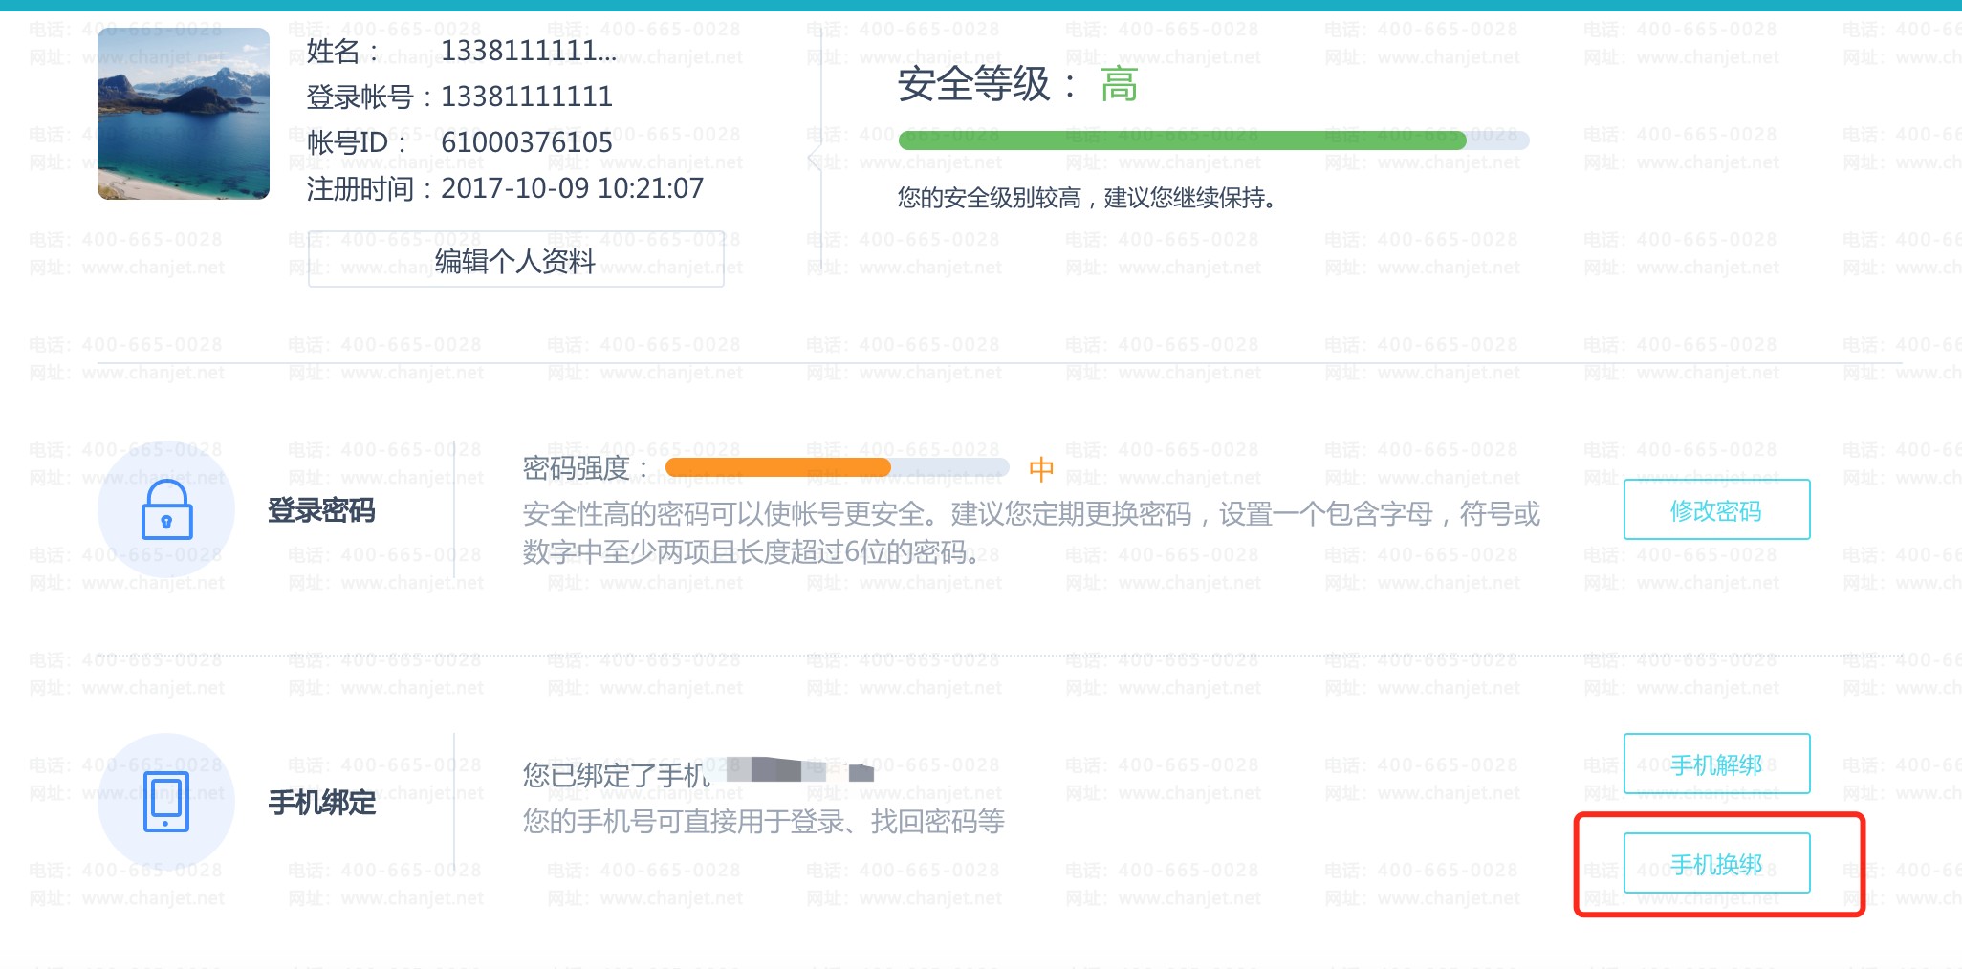The image size is (1962, 969).
Task: Click the 您已绑定了手机 text
Action: [616, 775]
